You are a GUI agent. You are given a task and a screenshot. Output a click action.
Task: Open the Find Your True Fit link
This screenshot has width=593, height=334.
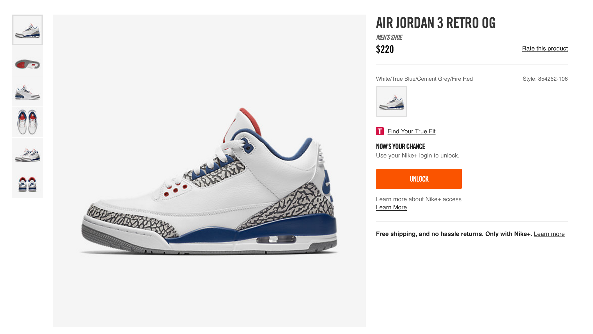tap(411, 131)
